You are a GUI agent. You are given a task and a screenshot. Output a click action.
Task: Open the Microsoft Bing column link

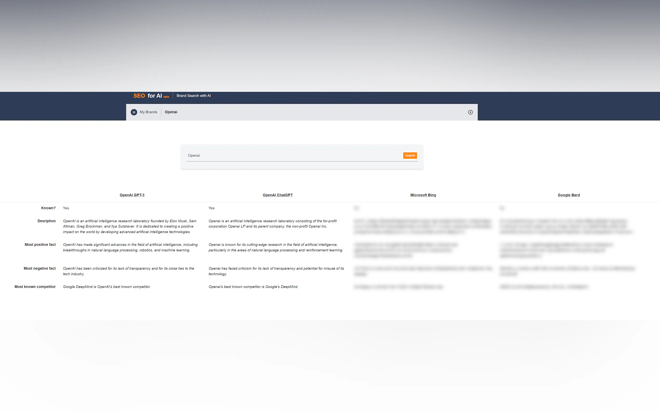(x=423, y=195)
